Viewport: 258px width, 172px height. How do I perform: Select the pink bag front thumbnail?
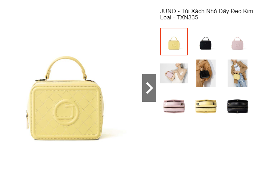[x=237, y=43]
